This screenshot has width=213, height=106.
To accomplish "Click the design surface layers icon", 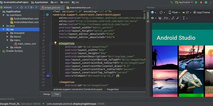I will 153,12.
